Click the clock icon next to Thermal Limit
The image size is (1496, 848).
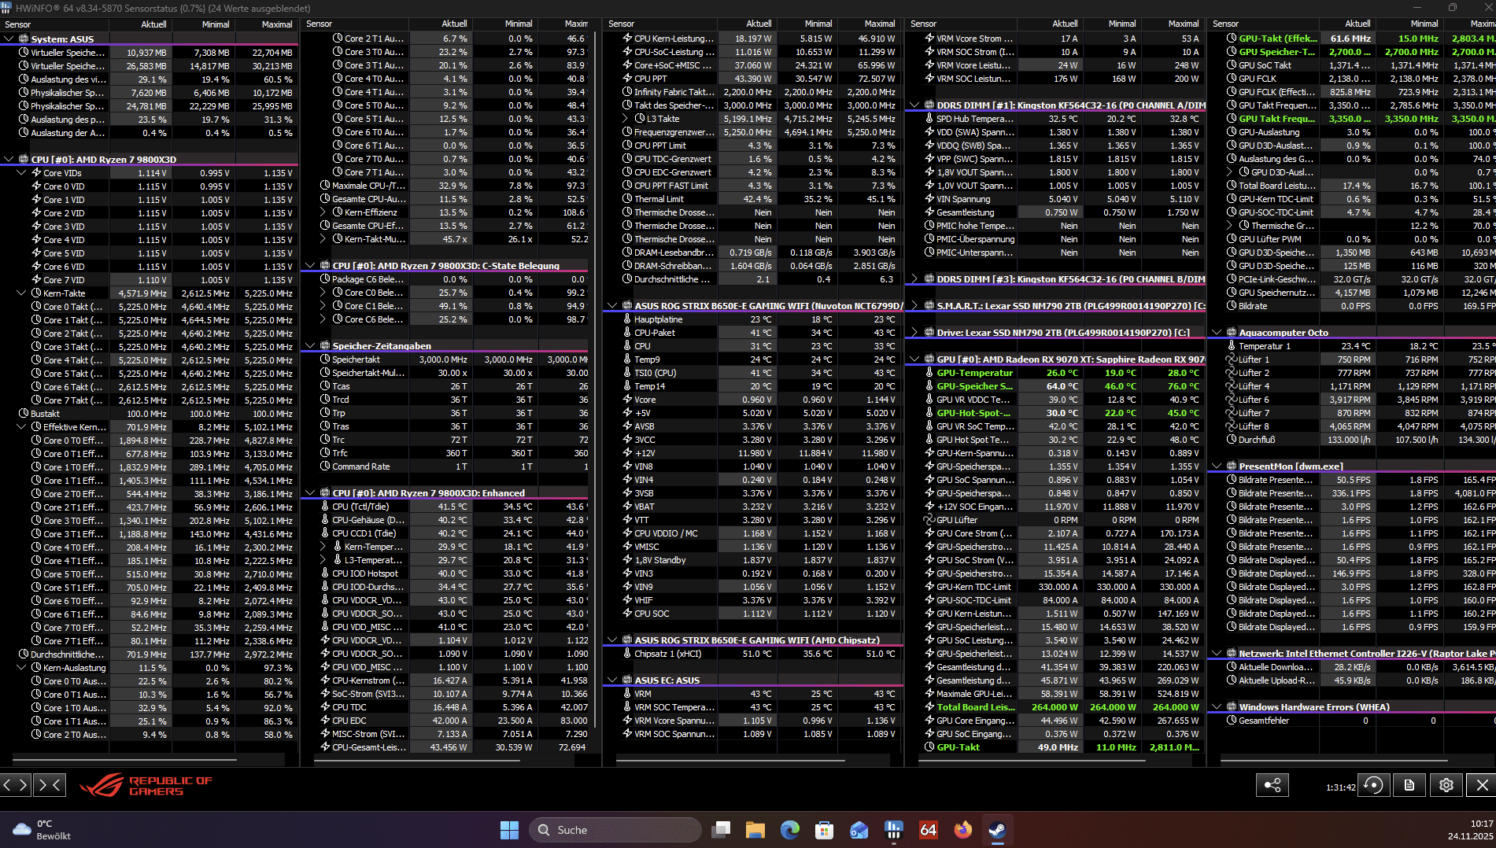(627, 199)
